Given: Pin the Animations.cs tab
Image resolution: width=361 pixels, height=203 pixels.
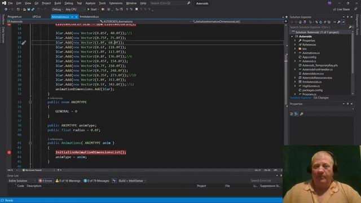Looking at the screenshot, I should (x=72, y=17).
